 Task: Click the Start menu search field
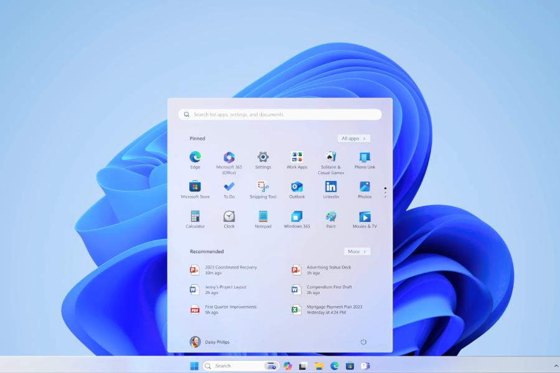pos(280,114)
